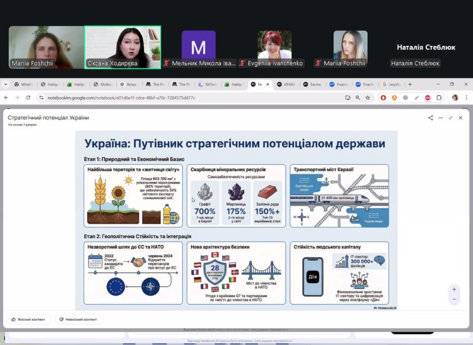Switch to the BitTorr tab
The width and height of the screenshot is (473, 345).
[208, 84]
